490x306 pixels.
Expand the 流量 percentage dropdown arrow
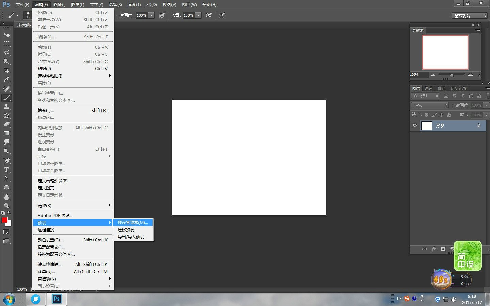coord(198,15)
